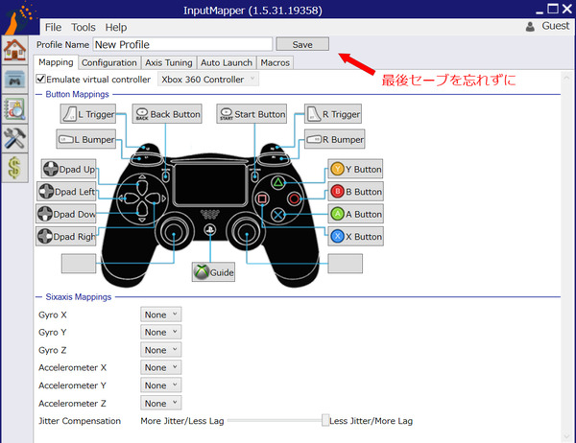Click the Profile Name input field
Screen dimensions: 576x443
click(x=182, y=44)
